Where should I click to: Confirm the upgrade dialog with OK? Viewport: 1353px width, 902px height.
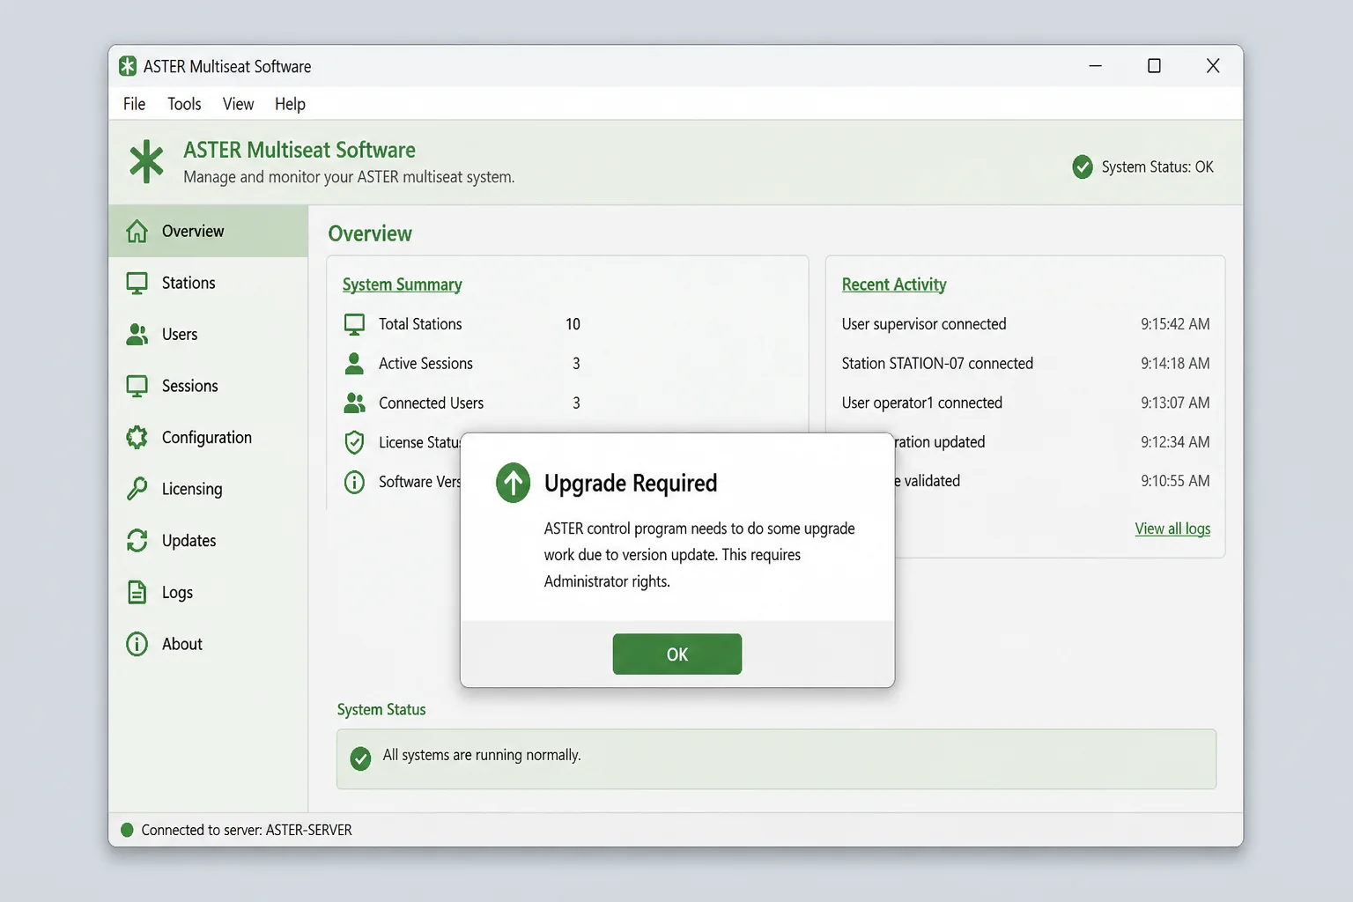[677, 654]
